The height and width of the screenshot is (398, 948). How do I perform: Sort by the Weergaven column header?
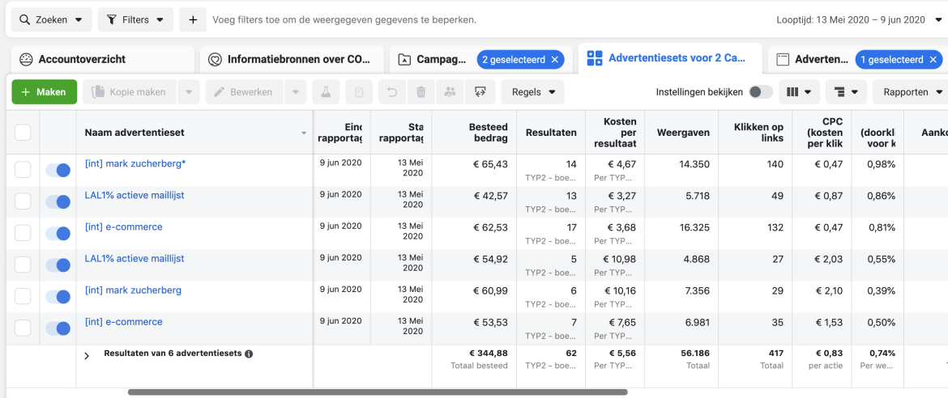coord(683,133)
